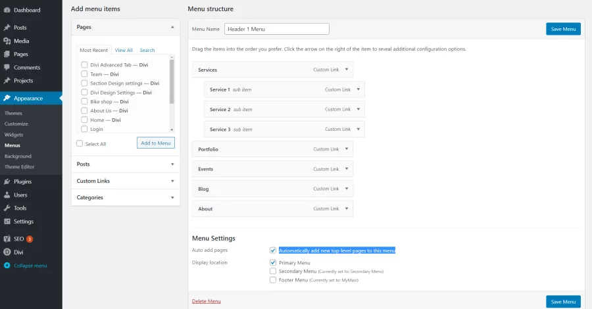Click the Add to Menu button
Image resolution: width=592 pixels, height=309 pixels.
point(155,143)
